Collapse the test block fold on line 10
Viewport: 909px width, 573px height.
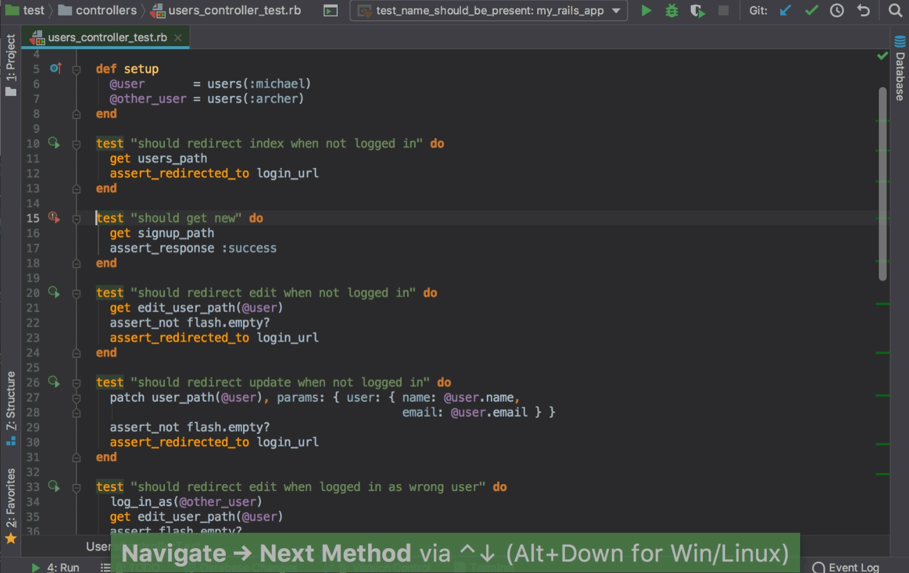pos(76,144)
